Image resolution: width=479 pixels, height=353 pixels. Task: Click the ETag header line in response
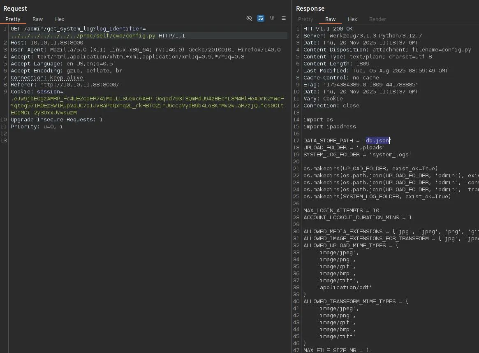(x=361, y=85)
